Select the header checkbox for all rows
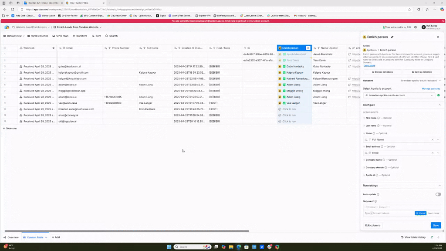This screenshot has height=251, width=446. coord(5,48)
